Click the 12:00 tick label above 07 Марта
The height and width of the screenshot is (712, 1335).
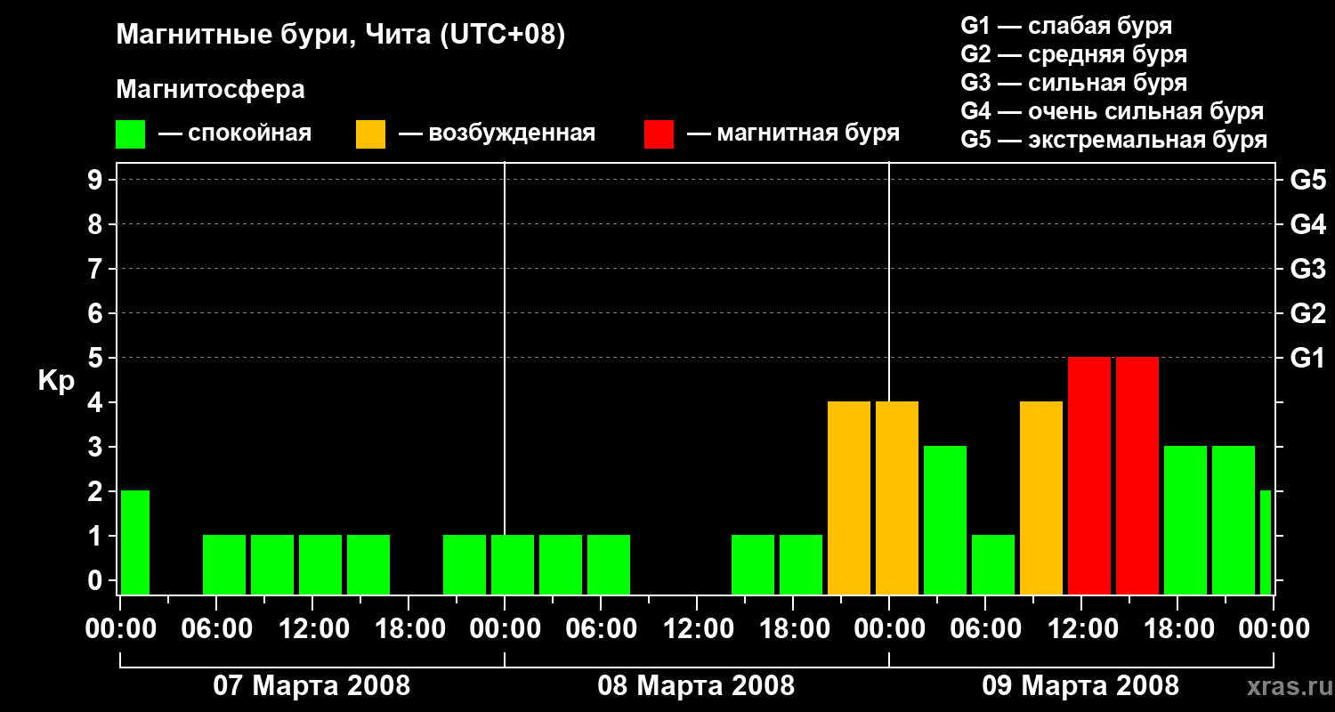tap(312, 629)
